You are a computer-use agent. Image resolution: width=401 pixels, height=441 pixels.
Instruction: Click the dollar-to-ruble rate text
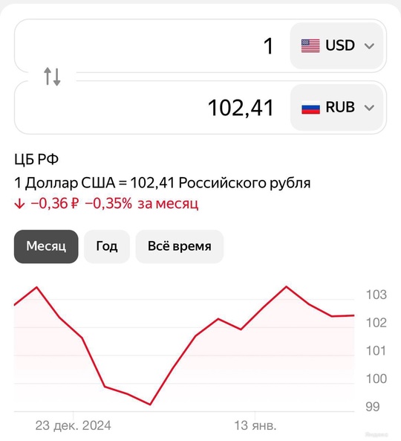click(x=163, y=183)
